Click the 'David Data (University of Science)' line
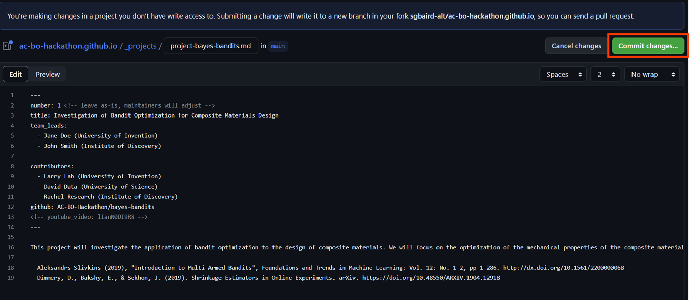This screenshot has width=689, height=300. [97, 187]
